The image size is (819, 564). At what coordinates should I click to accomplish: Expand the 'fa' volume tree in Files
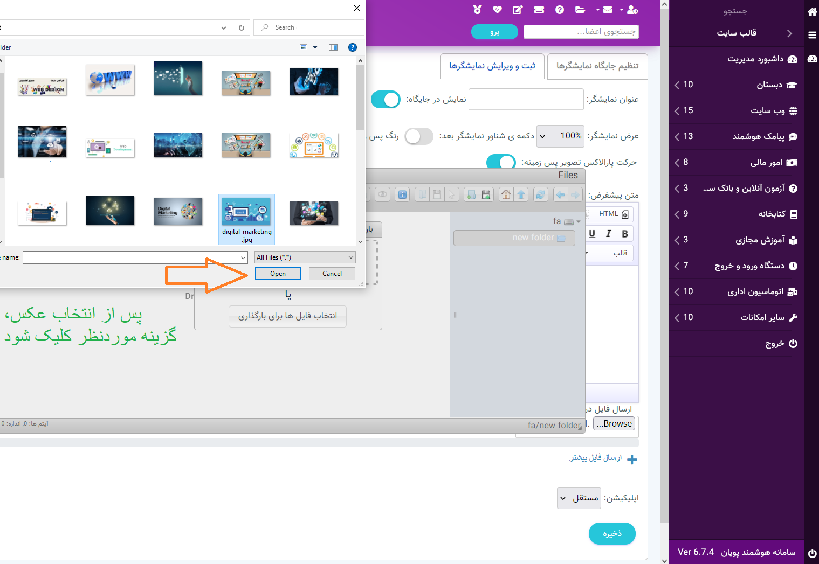579,221
